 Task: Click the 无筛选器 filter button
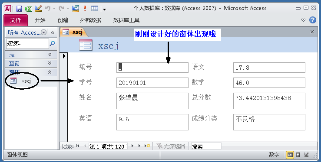point(171,146)
